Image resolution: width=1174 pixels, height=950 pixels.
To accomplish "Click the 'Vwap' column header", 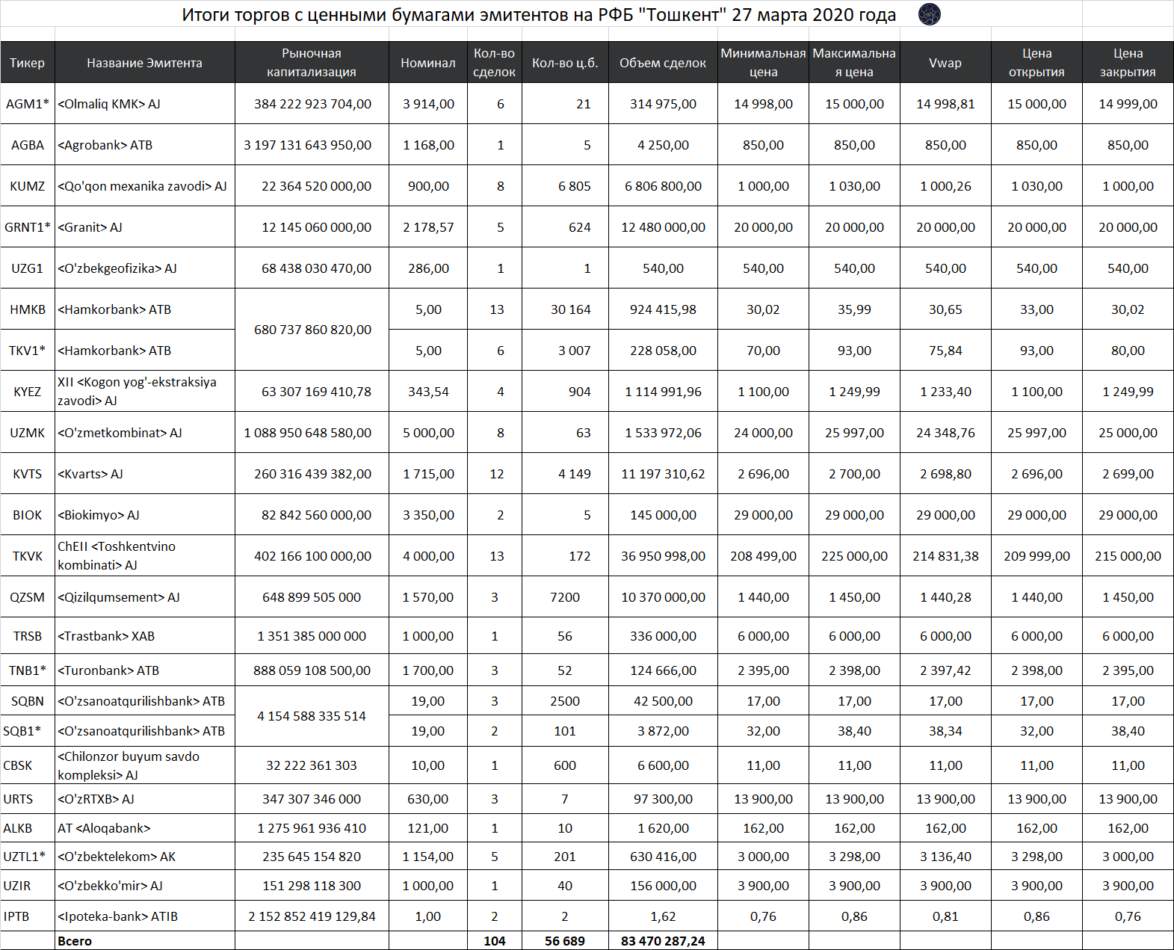I will [x=945, y=63].
